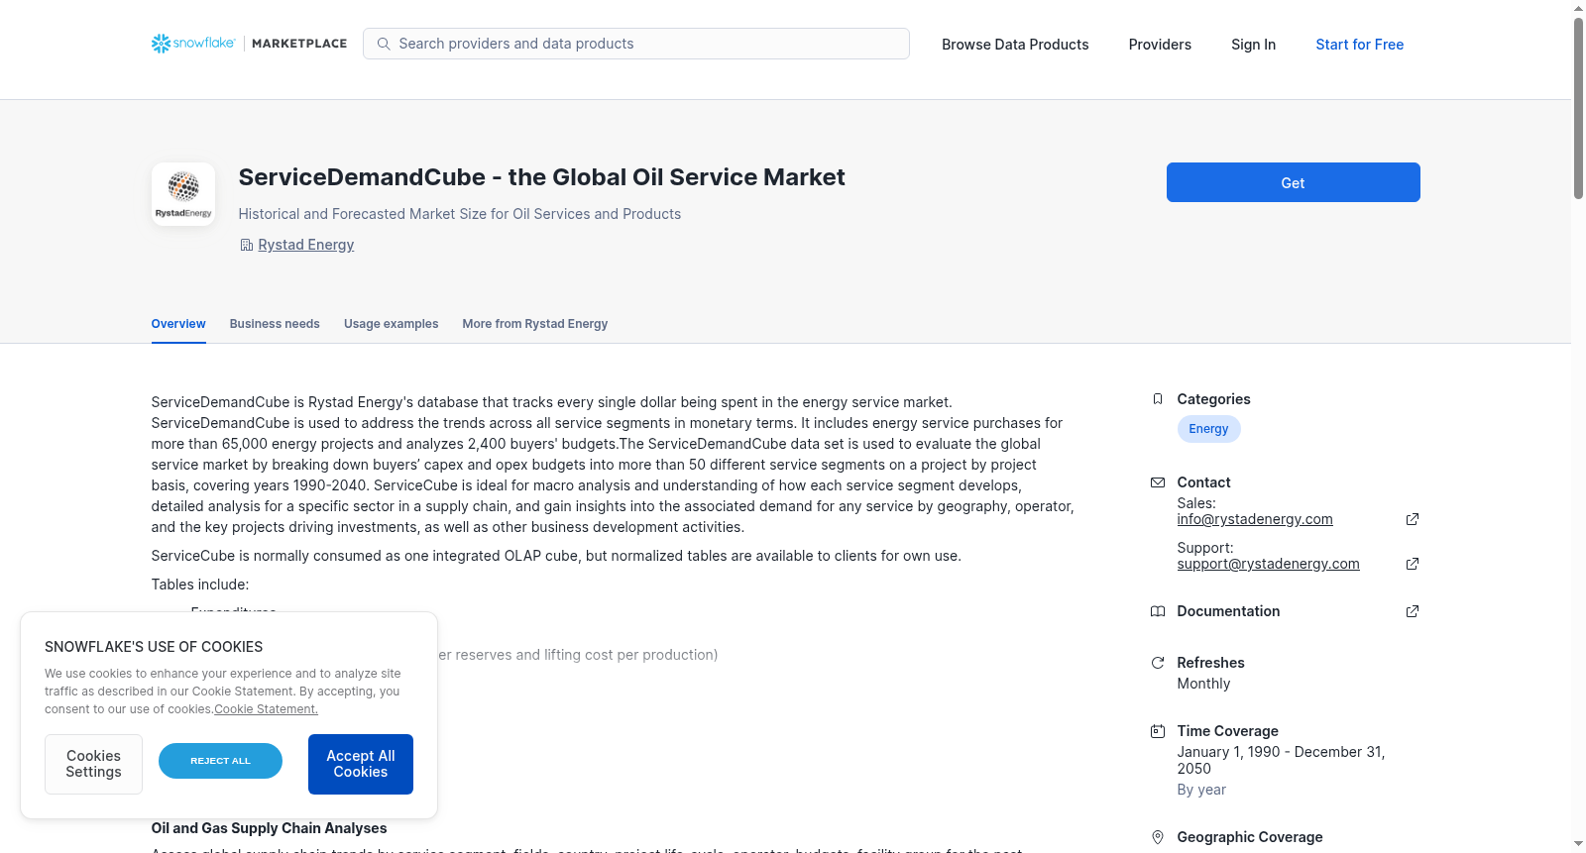The image size is (1586, 853).
Task: Click the 'Time Coverage' heading
Action: click(1227, 731)
